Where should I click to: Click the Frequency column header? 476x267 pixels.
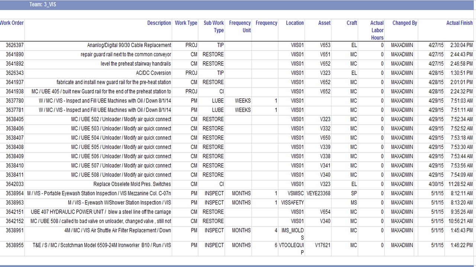coord(267,23)
